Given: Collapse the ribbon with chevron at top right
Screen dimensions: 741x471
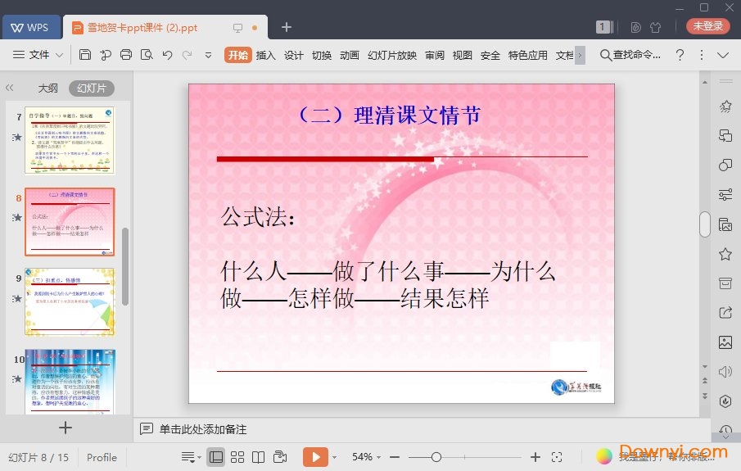Looking at the screenshot, I should point(722,56).
